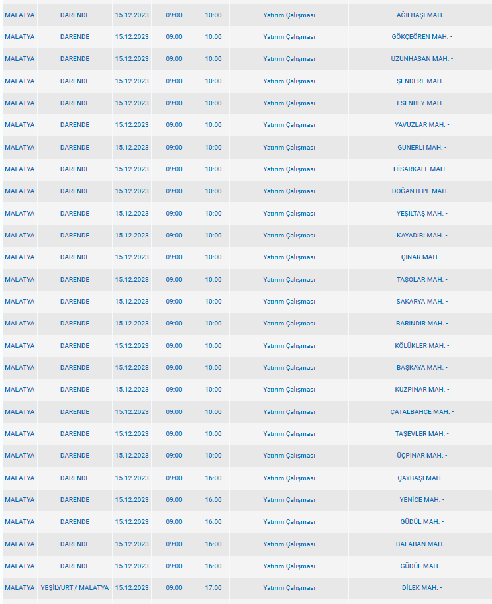Choose the HİSARKALE MAH. entry
This screenshot has width=492, height=604.
pos(422,169)
